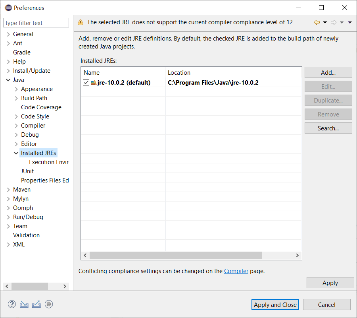This screenshot has width=357, height=318.
Task: Collapse the Java tree node
Action: pos(8,80)
